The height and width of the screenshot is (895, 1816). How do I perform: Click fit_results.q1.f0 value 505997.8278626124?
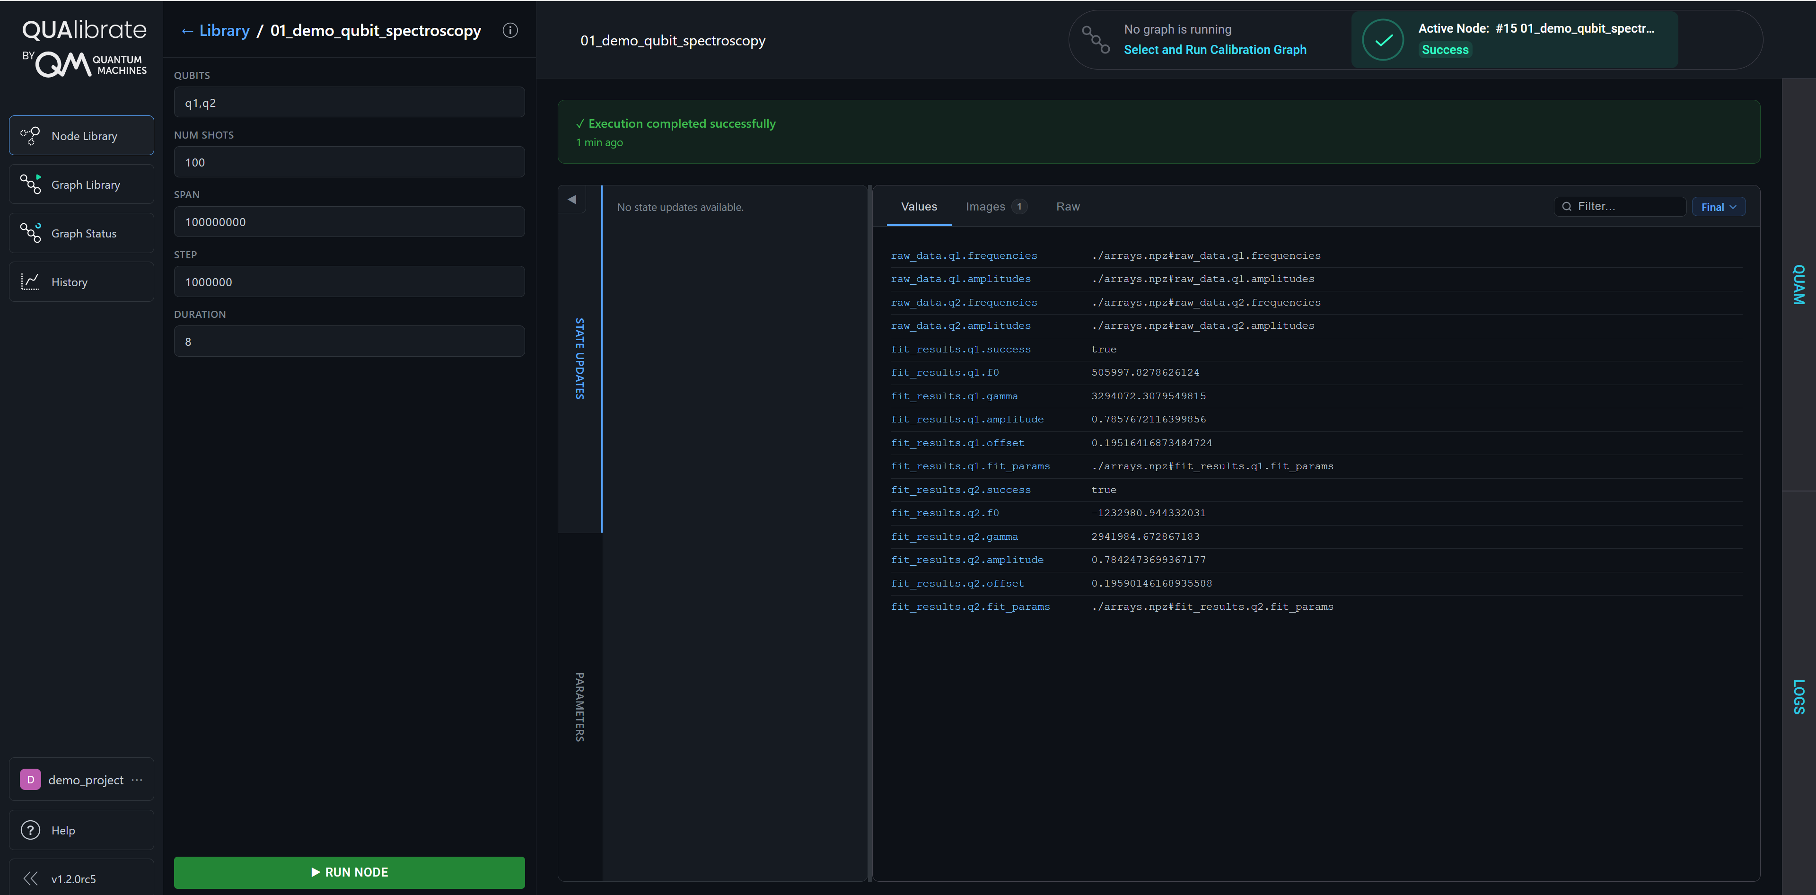[1145, 372]
